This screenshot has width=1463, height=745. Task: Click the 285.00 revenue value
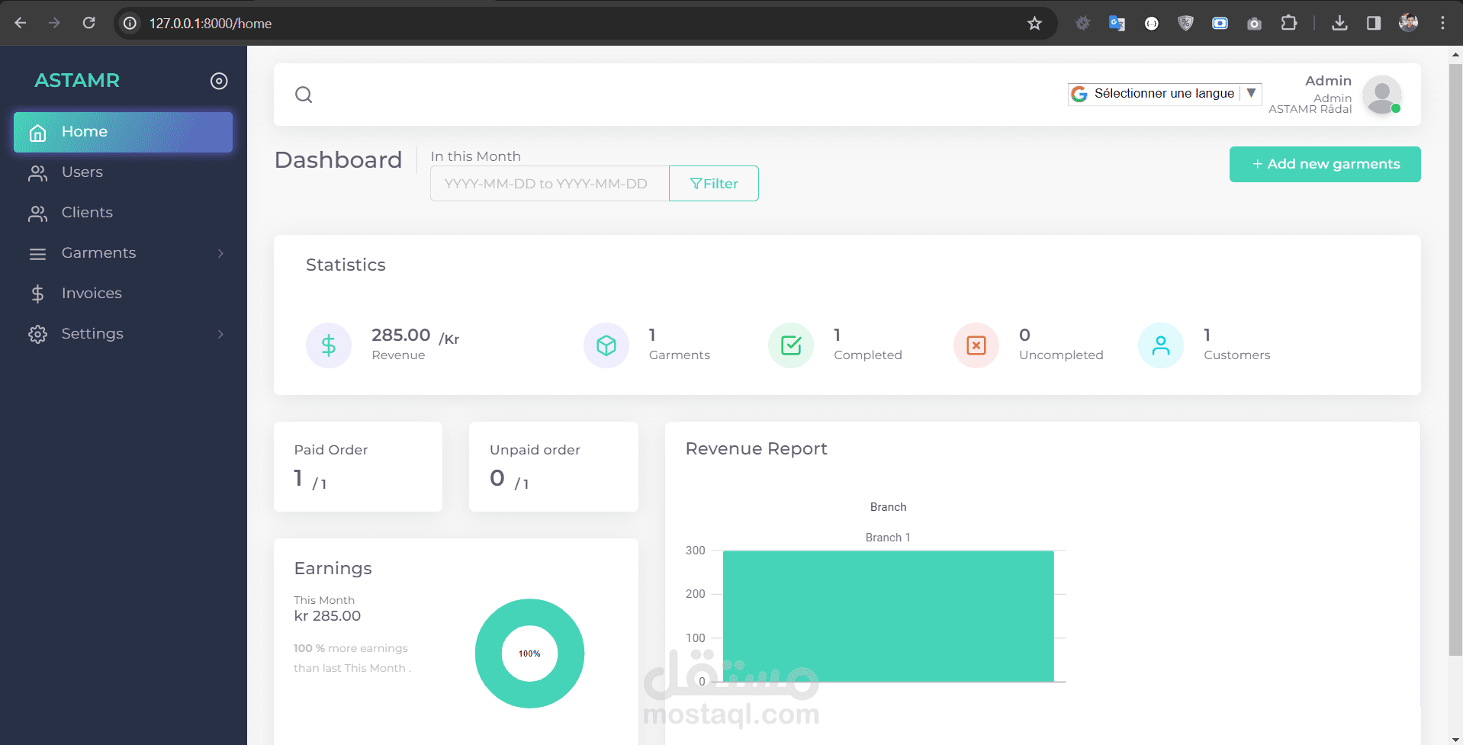401,335
